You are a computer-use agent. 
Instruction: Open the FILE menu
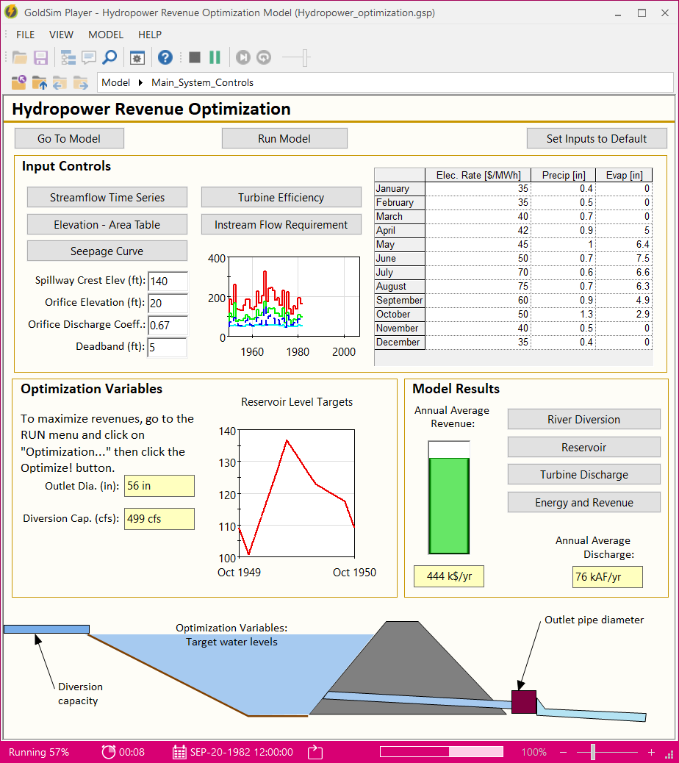(25, 35)
